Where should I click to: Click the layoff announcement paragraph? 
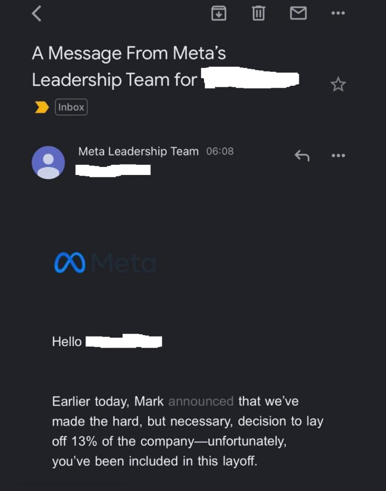click(x=187, y=432)
